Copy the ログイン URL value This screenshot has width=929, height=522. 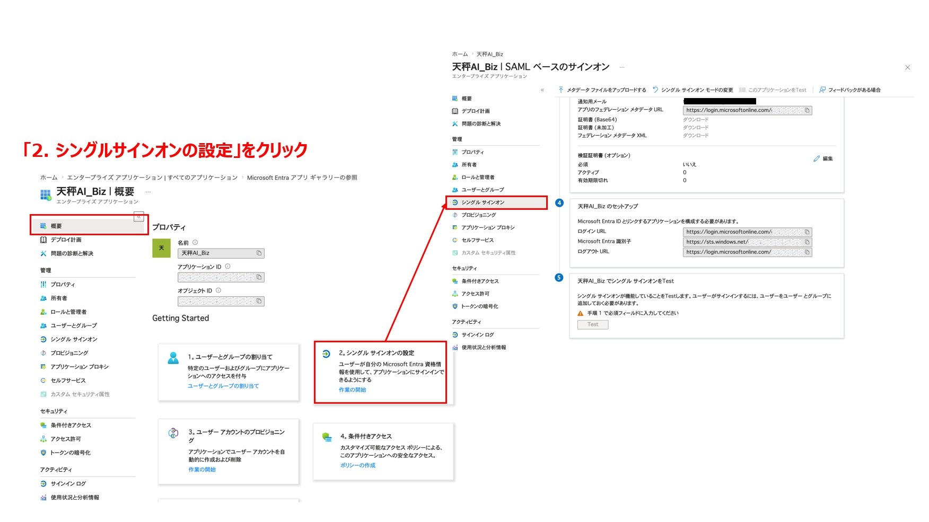(x=807, y=232)
